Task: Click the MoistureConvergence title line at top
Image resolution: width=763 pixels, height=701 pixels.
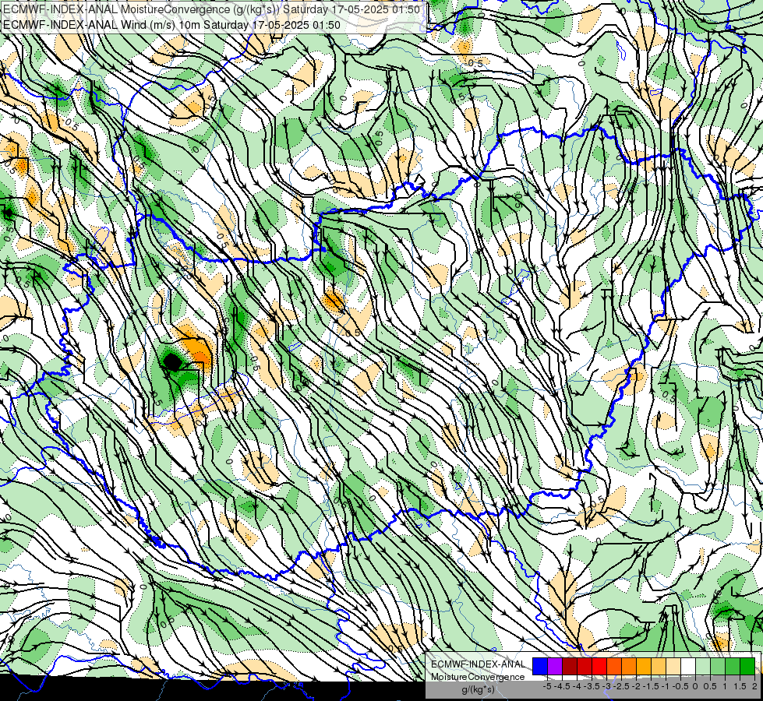Action: point(212,9)
